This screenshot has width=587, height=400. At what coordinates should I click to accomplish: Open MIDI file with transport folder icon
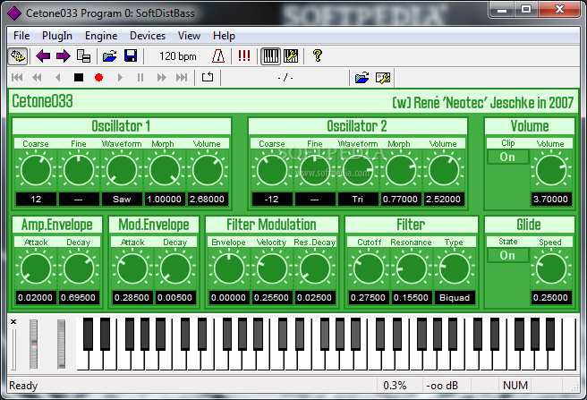tap(362, 78)
